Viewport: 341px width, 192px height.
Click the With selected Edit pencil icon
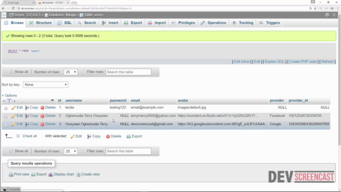coord(72,137)
